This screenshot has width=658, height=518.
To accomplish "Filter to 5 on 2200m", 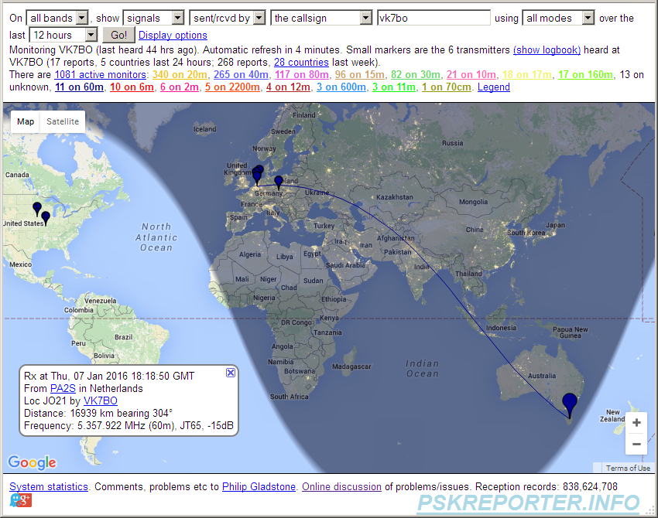I will (232, 87).
